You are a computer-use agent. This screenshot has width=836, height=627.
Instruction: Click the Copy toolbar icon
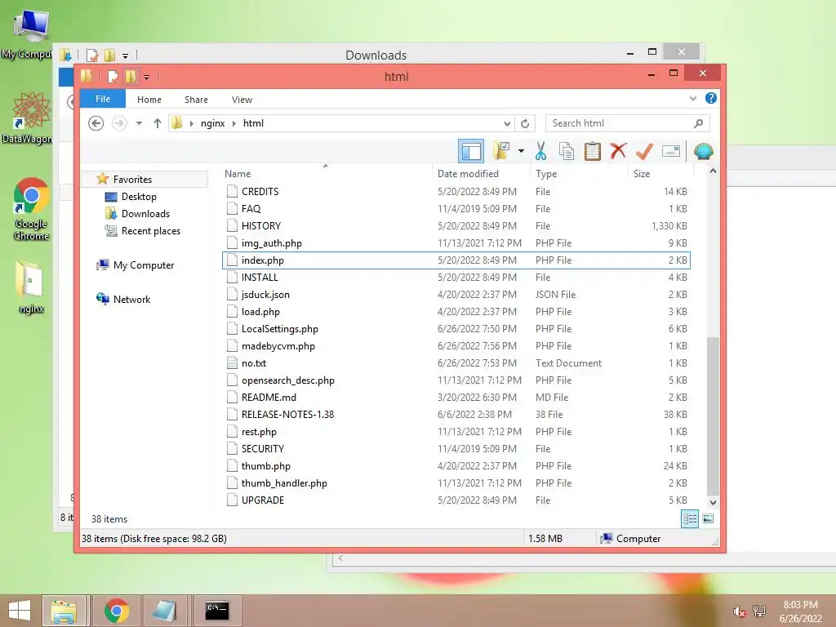pyautogui.click(x=567, y=151)
